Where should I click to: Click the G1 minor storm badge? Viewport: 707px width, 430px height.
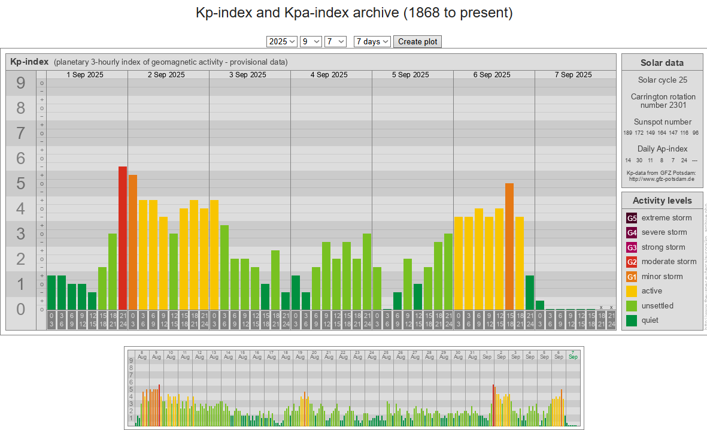point(632,277)
